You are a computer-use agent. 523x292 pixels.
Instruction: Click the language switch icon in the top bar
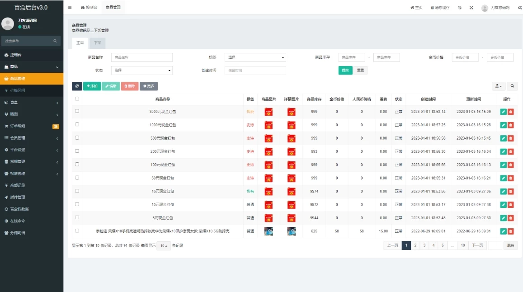pyautogui.click(x=459, y=8)
